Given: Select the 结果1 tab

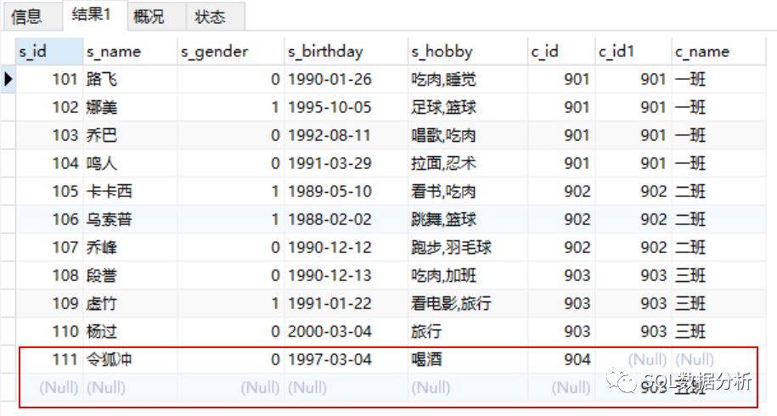Looking at the screenshot, I should click(x=94, y=15).
